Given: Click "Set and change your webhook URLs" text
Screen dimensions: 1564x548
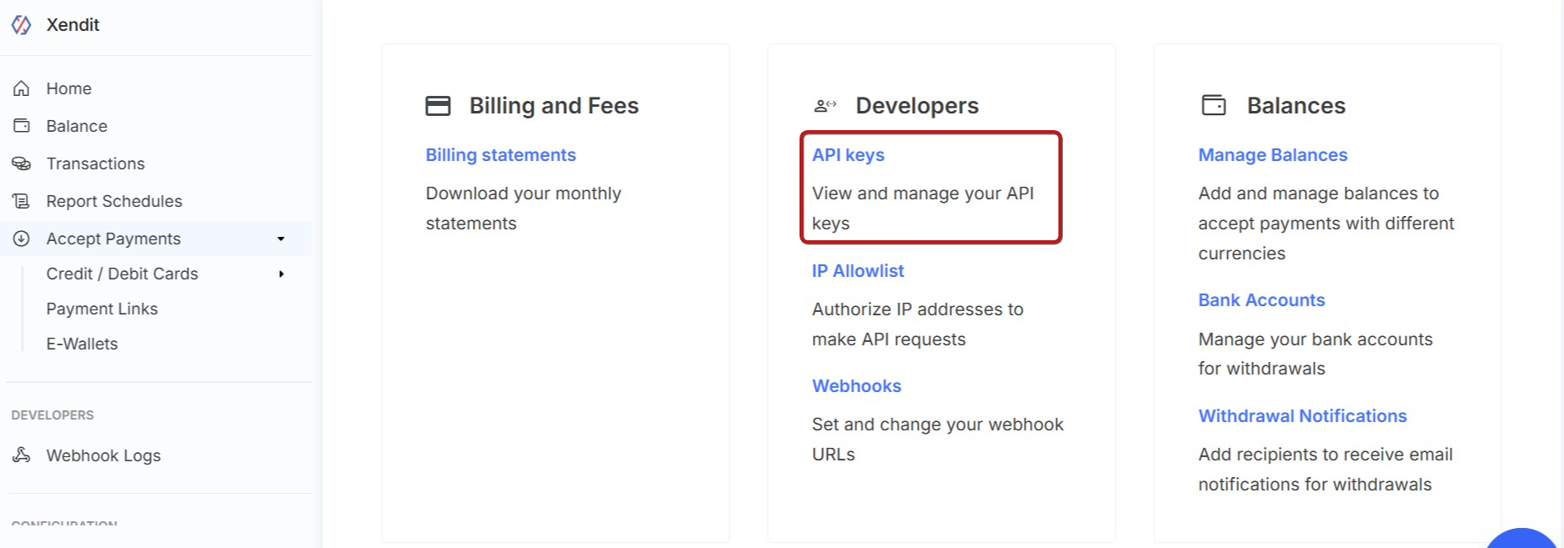Looking at the screenshot, I should [938, 440].
